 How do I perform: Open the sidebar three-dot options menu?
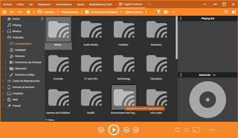(42, 19)
